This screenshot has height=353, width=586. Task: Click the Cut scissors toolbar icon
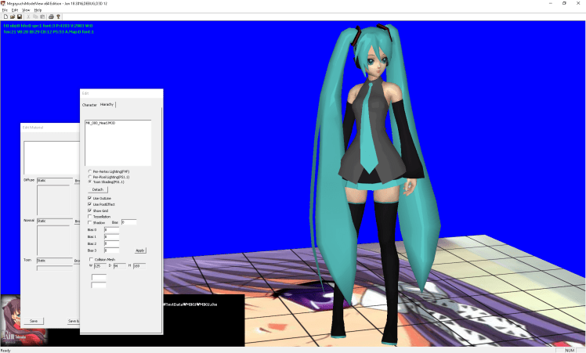[28, 16]
